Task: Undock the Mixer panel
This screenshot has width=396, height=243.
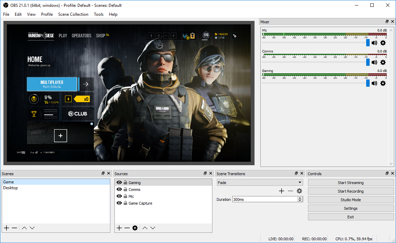Action: (x=387, y=22)
